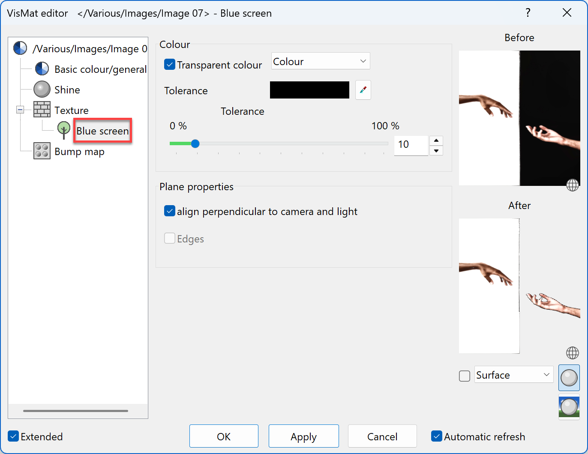Image resolution: width=588 pixels, height=454 pixels.
Task: Open the Colour dropdown list
Action: click(321, 61)
